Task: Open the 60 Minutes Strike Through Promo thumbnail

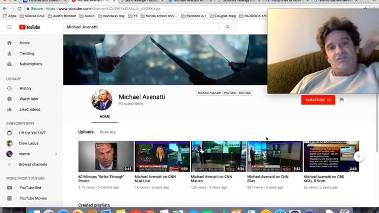Action: [106, 156]
